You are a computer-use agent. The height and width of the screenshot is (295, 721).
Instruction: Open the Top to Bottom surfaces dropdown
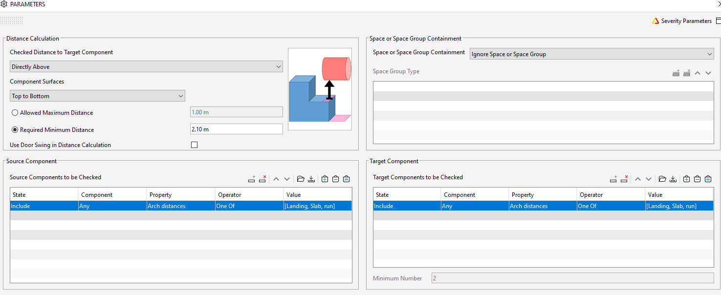point(97,96)
